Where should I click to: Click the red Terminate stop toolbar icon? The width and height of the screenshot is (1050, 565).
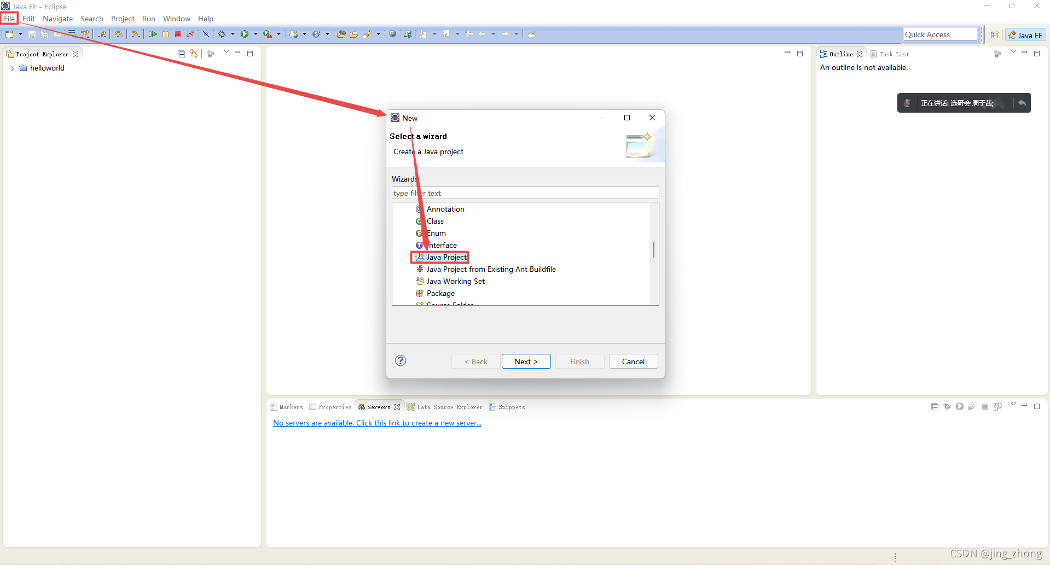[178, 34]
